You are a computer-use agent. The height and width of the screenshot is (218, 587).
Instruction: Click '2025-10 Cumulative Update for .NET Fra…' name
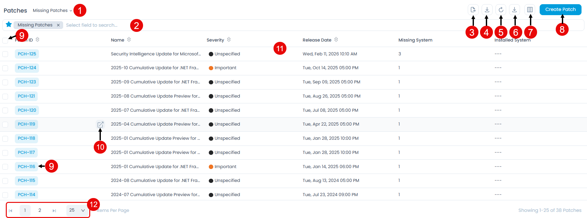pyautogui.click(x=155, y=68)
